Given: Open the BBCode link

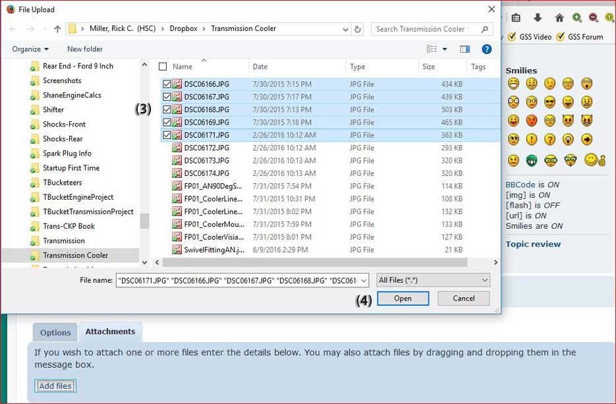Looking at the screenshot, I should pos(520,185).
